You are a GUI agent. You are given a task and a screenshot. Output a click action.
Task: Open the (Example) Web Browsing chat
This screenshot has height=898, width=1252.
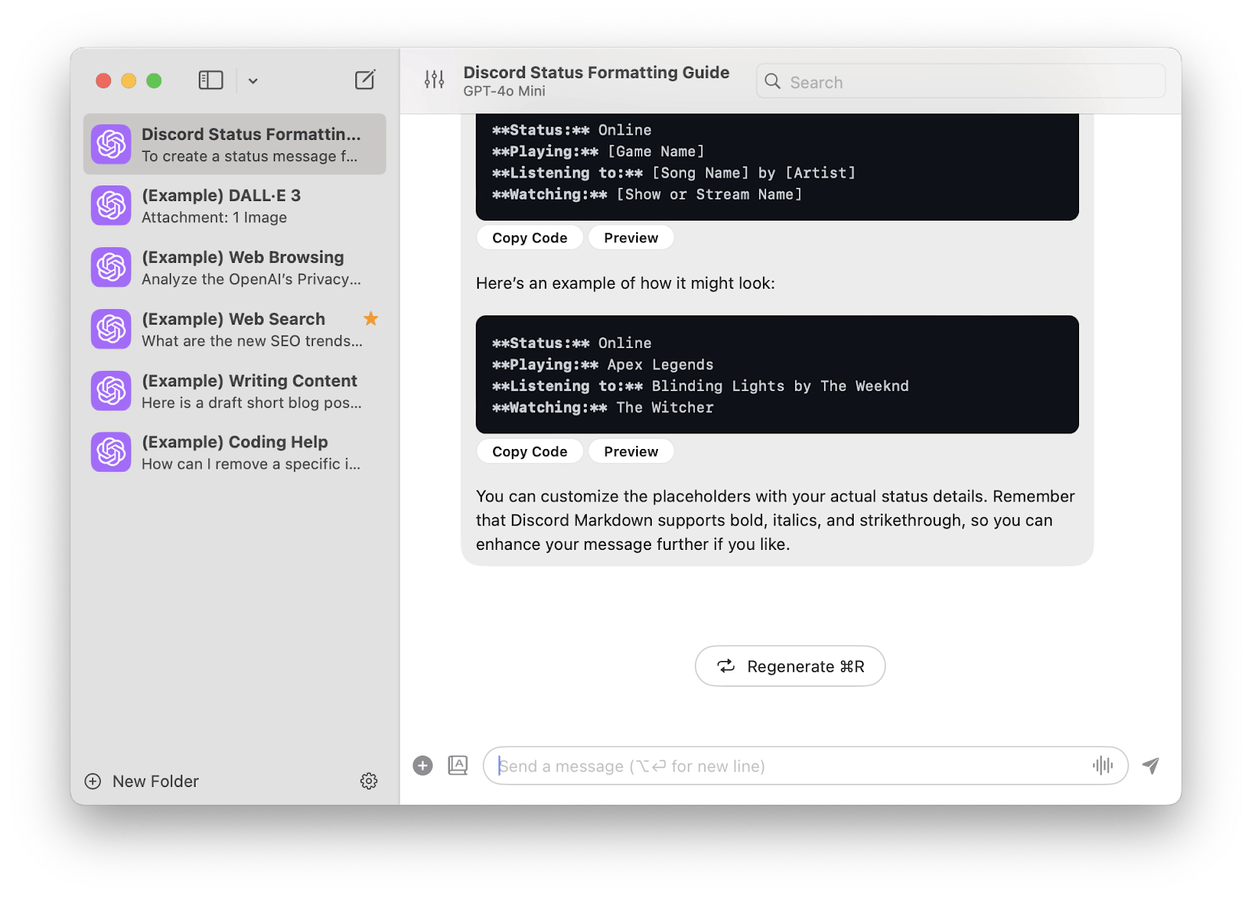pyautogui.click(x=235, y=268)
